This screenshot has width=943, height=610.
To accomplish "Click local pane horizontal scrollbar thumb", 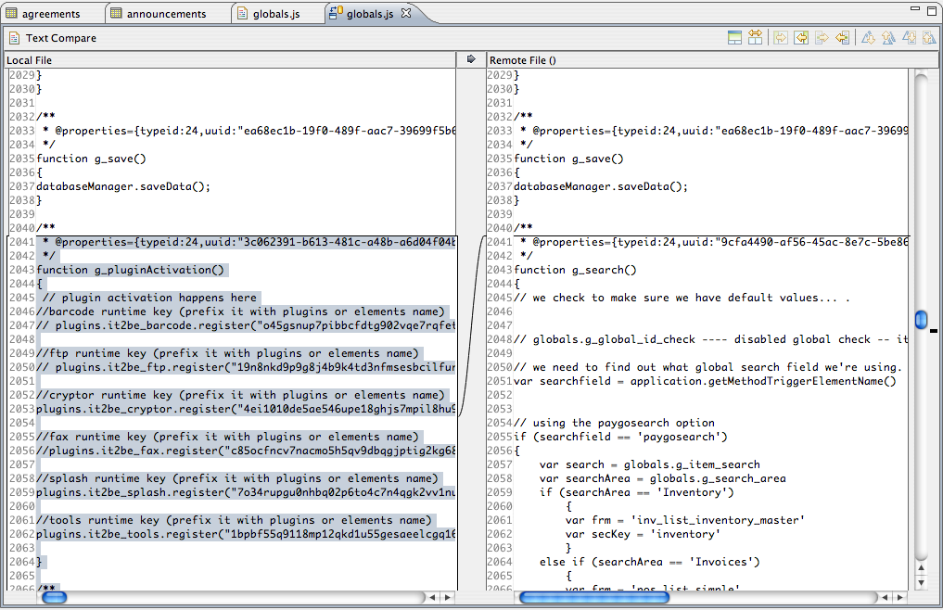I will tap(54, 597).
